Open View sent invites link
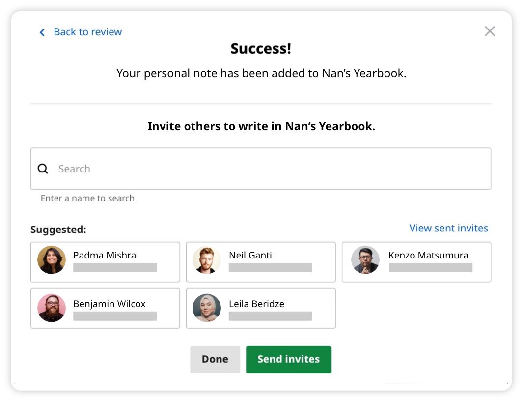 [x=449, y=228]
